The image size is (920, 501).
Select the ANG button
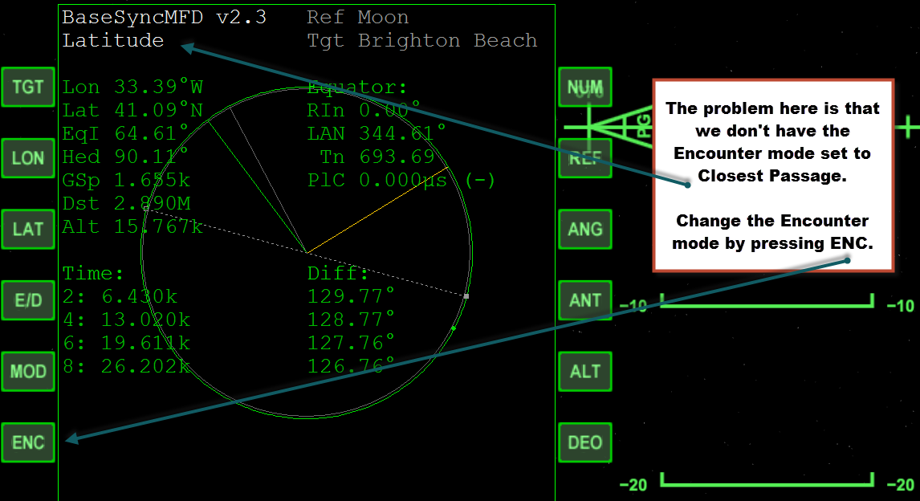tap(585, 229)
